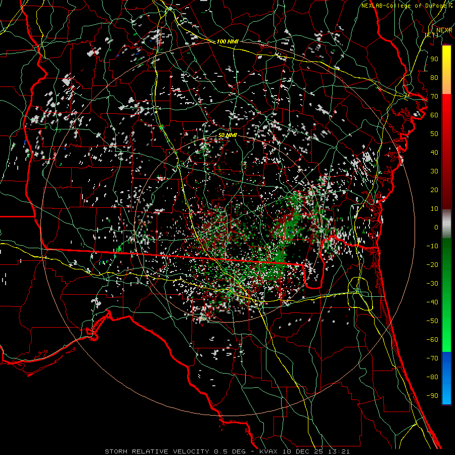The width and height of the screenshot is (455, 455).
Task: Click the -80 value on velocity scale
Action: click(x=432, y=377)
